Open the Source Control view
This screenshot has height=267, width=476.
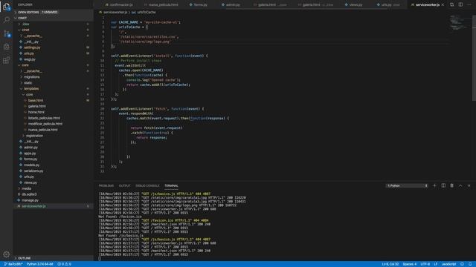click(x=7, y=33)
